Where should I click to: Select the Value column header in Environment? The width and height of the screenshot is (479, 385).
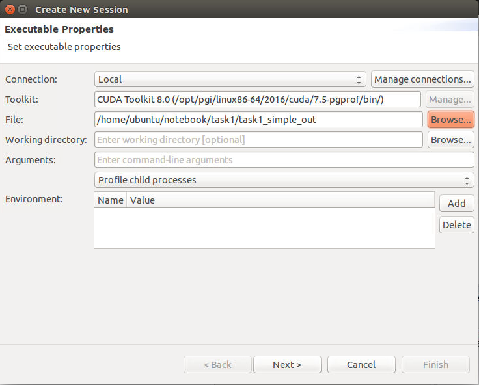click(x=281, y=200)
